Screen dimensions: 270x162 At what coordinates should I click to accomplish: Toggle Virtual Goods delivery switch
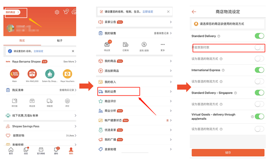(x=259, y=117)
